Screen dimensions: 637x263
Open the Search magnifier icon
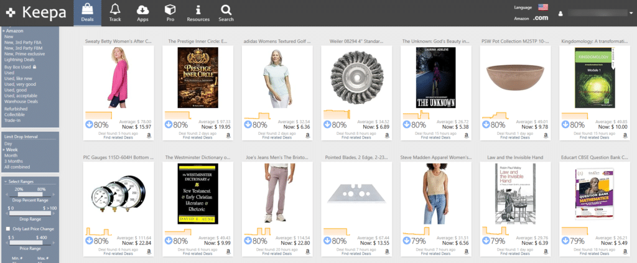(x=226, y=9)
